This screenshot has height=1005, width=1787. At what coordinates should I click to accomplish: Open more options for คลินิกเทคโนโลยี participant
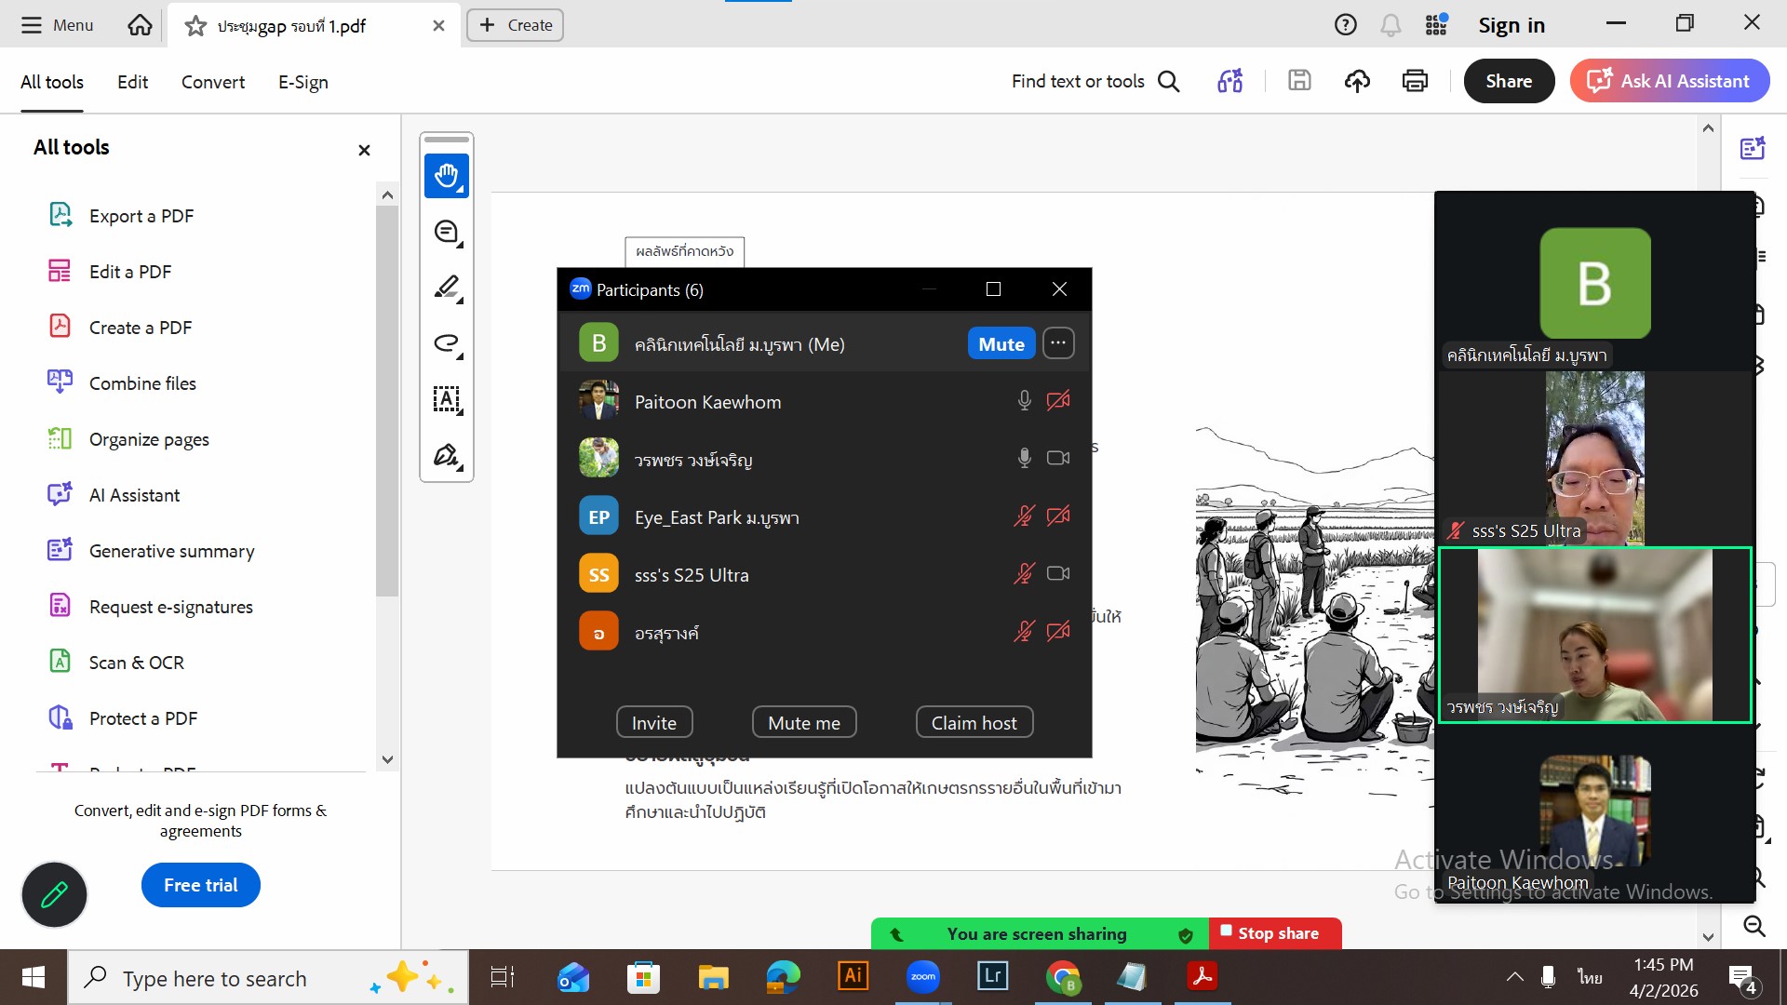click(x=1058, y=343)
